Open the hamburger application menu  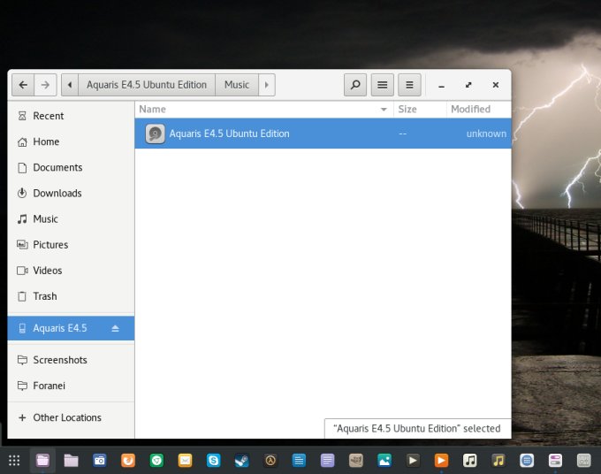click(x=408, y=85)
